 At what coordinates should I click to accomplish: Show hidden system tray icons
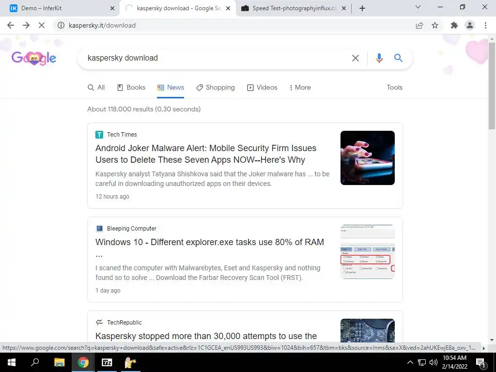click(410, 362)
